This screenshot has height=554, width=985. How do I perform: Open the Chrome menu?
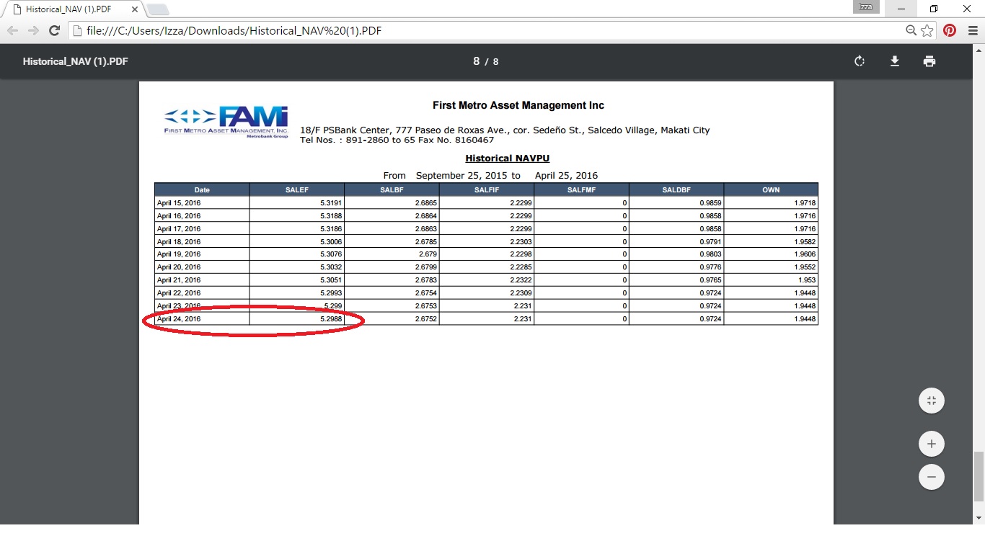(973, 30)
